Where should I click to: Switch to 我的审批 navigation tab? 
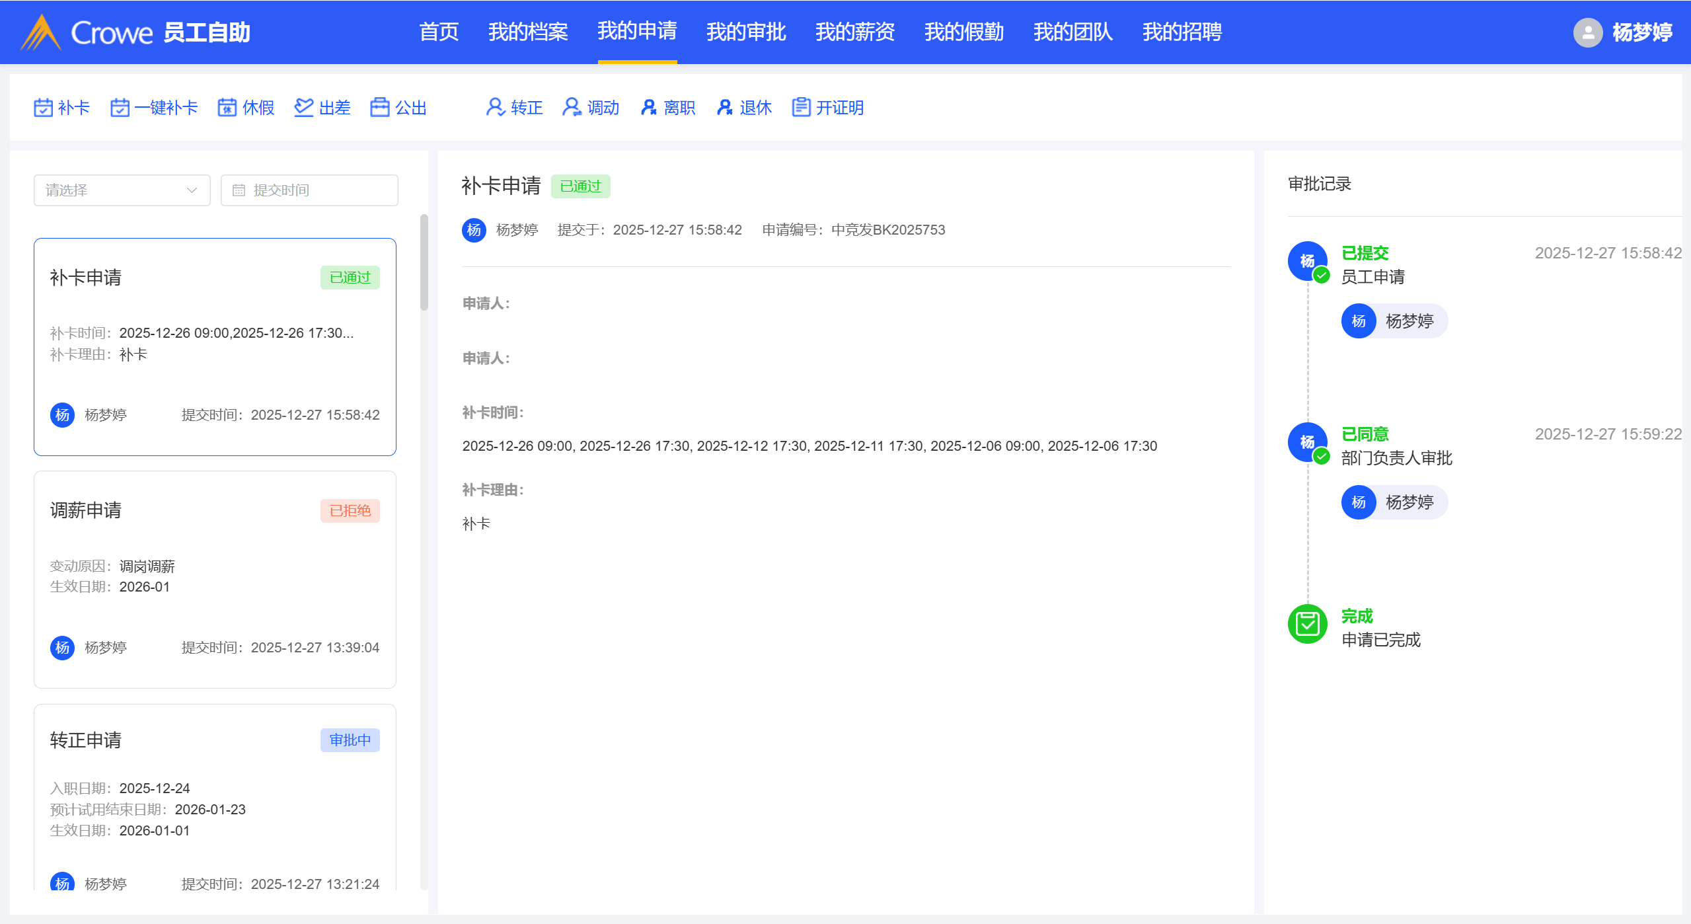745,32
